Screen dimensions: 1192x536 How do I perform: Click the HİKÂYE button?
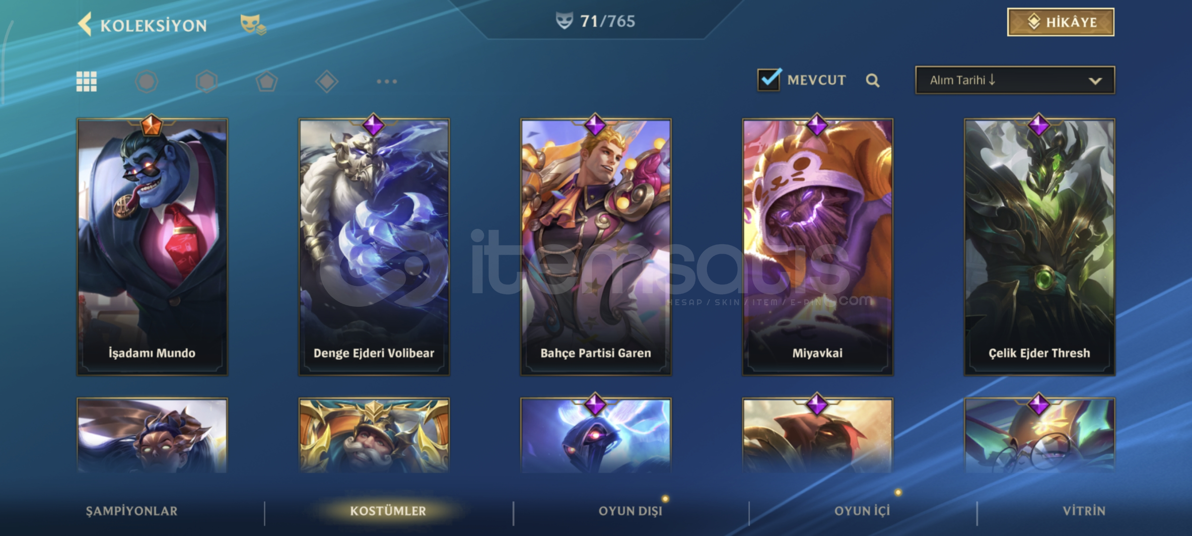[x=1060, y=22]
